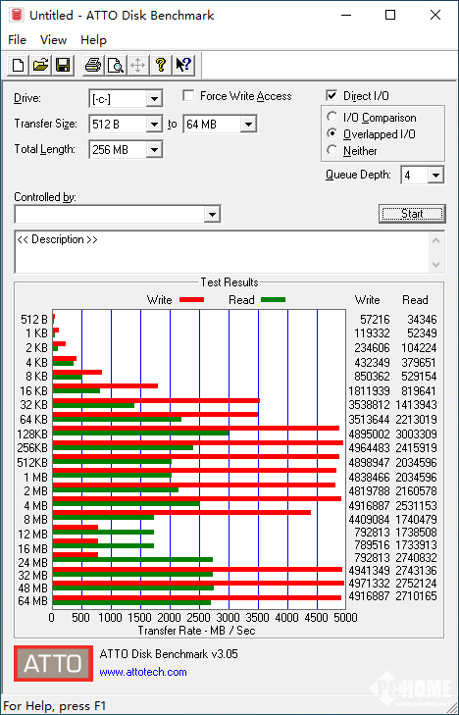Click write value 432349 in 4 KB row
This screenshot has width=459, height=715.
pyautogui.click(x=373, y=363)
